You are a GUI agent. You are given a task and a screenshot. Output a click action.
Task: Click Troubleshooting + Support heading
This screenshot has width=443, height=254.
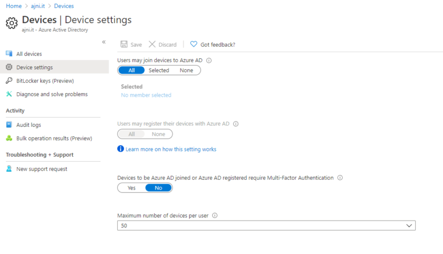coord(40,155)
